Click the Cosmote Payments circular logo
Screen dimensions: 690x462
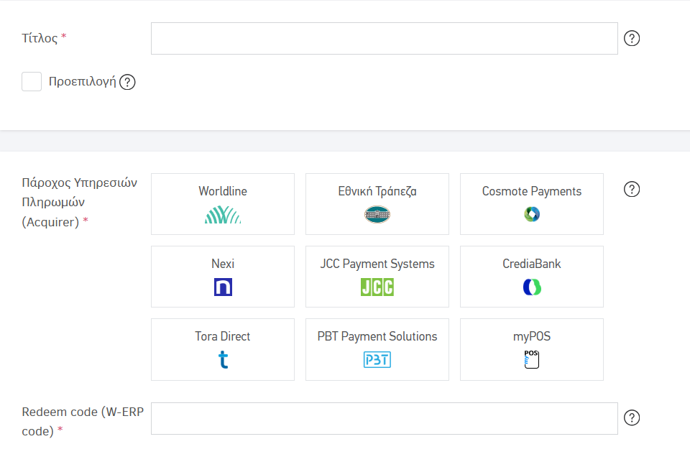(532, 214)
